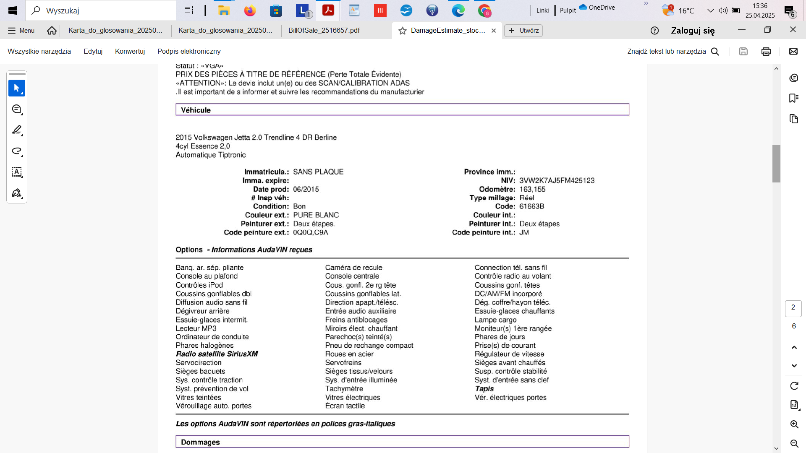806x453 pixels.
Task: Expand the hidden system tray icons
Action: point(710,10)
